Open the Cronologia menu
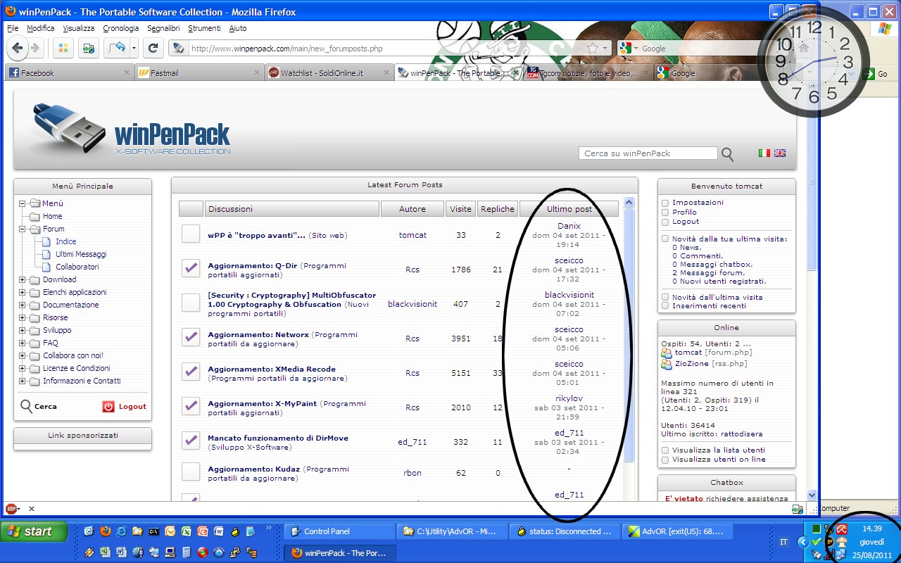 [x=121, y=28]
